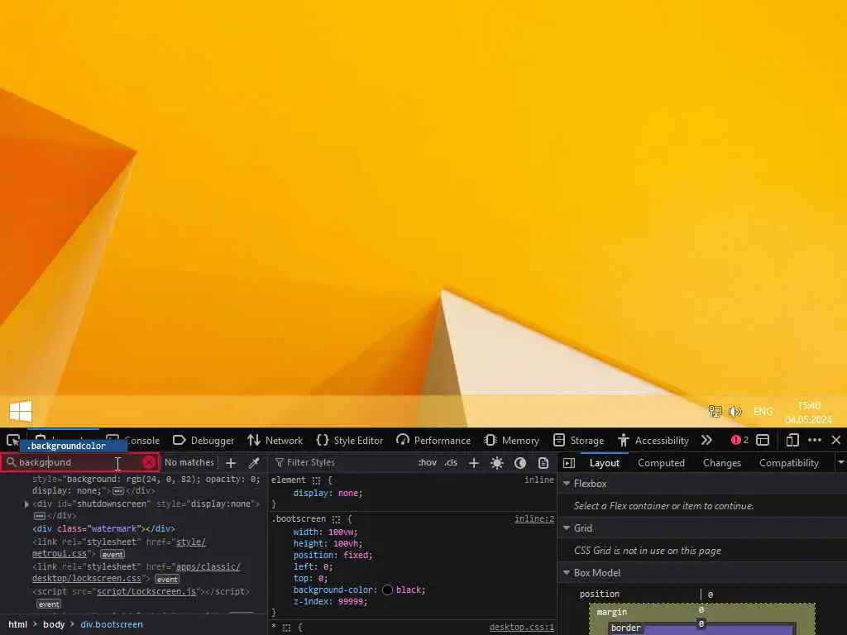The image size is (847, 635).
Task: Collapse the Box Model section
Action: pyautogui.click(x=567, y=572)
